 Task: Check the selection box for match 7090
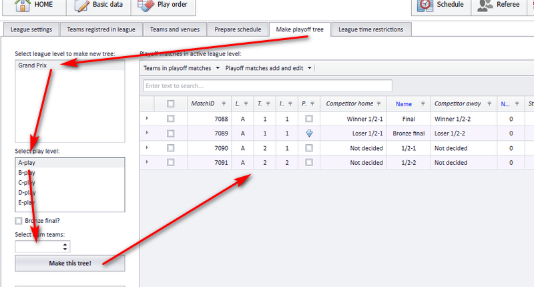pos(171,148)
